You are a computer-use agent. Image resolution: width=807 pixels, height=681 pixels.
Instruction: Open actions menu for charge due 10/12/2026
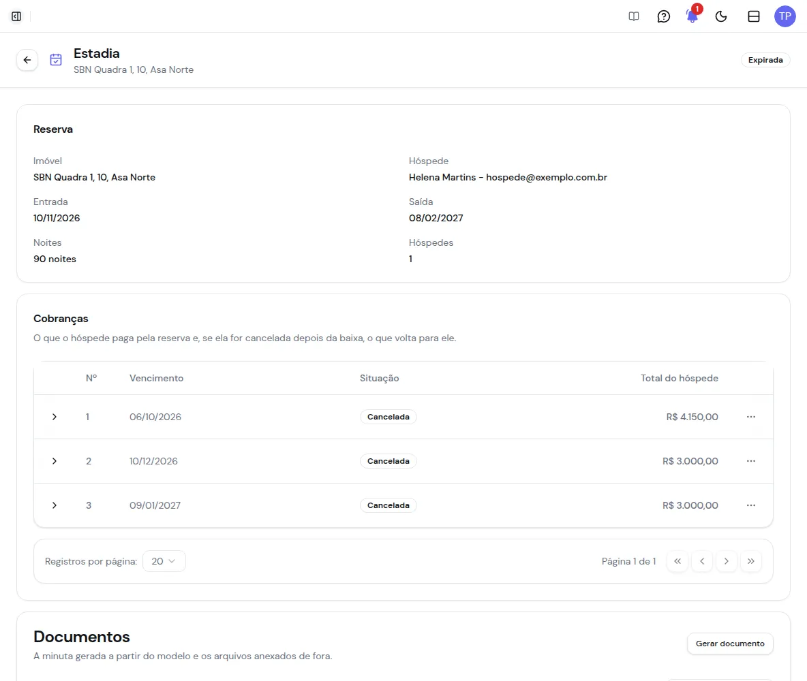pyautogui.click(x=751, y=461)
